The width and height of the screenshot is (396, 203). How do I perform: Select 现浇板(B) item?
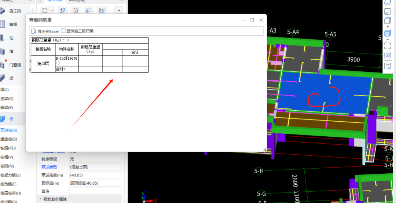click(9, 130)
